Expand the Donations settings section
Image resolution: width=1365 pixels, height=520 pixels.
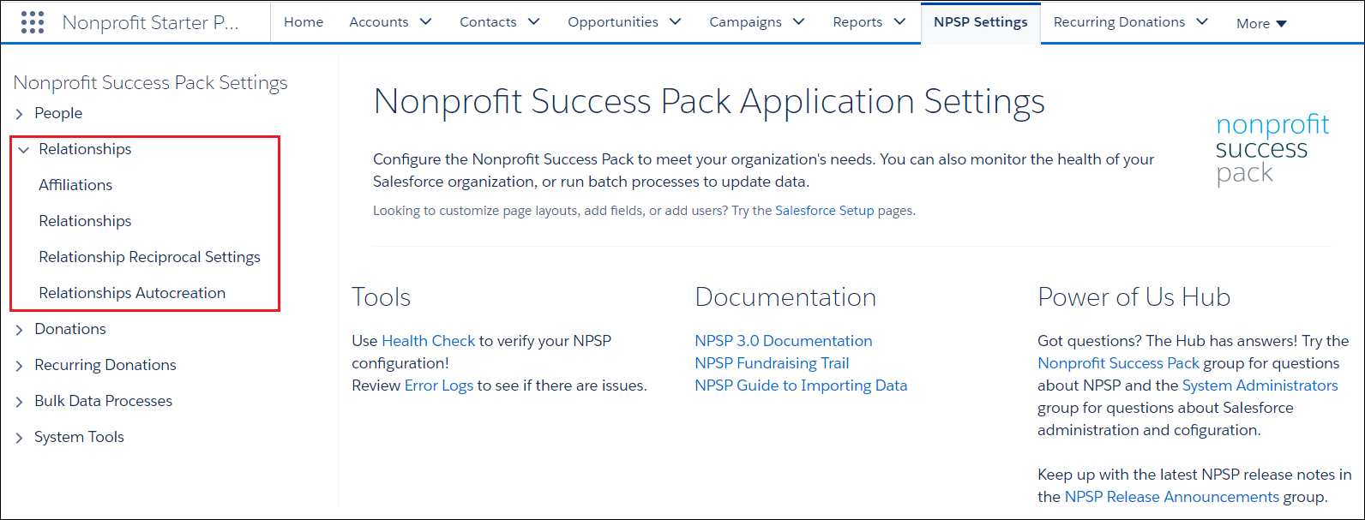coord(20,330)
